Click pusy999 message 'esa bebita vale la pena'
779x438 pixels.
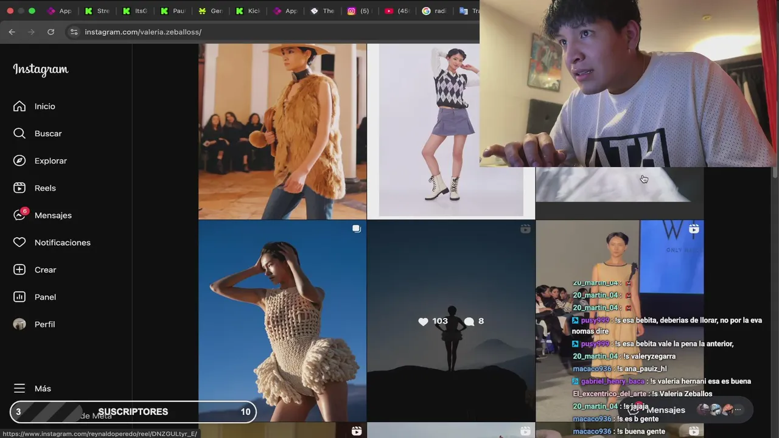[653, 344]
